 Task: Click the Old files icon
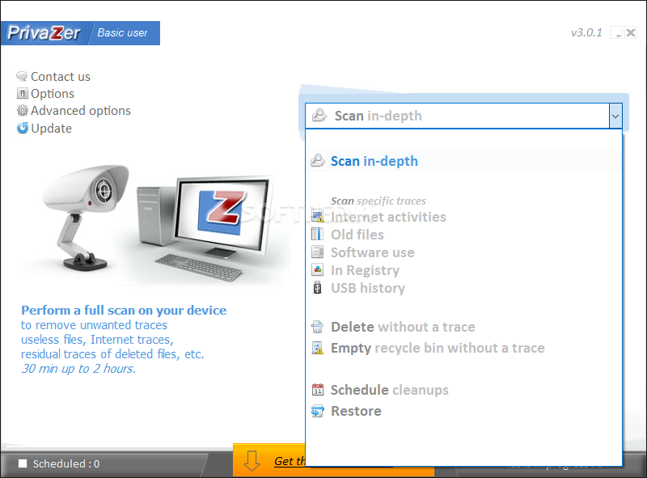pos(317,234)
